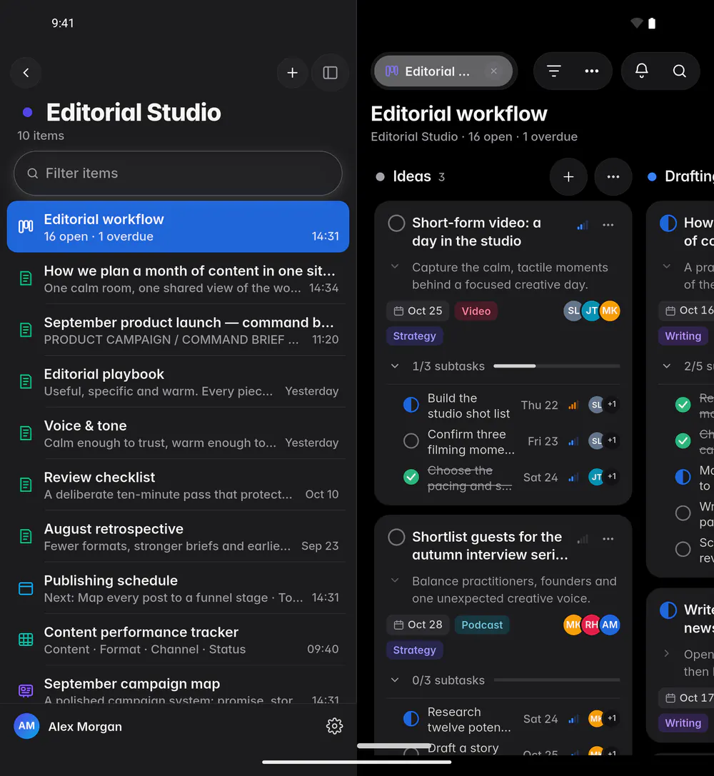Open the board's three-dot more menu in the top toolbar
The height and width of the screenshot is (776, 714).
(592, 71)
